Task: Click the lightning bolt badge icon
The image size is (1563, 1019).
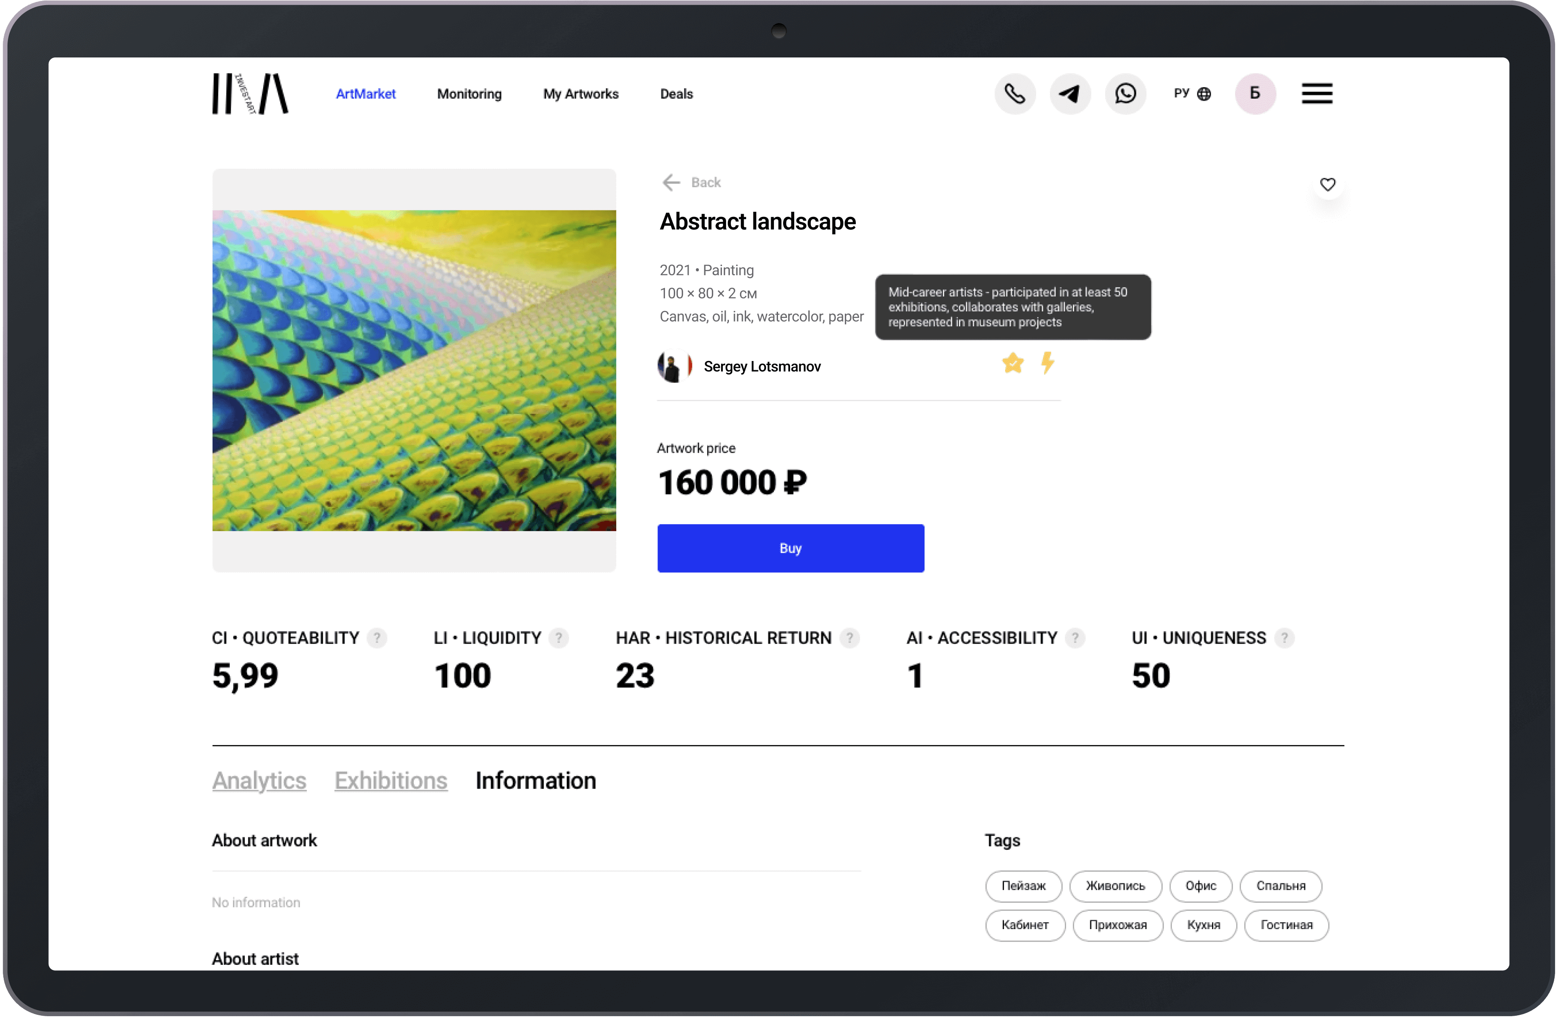Action: 1047,362
